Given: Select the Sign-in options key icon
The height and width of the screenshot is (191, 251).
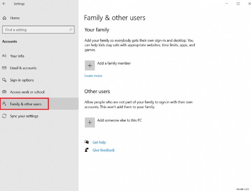Looking at the screenshot, I should coord(4,80).
